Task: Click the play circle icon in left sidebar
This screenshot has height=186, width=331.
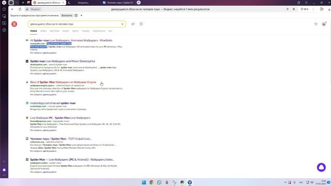Action: (x=4, y=30)
